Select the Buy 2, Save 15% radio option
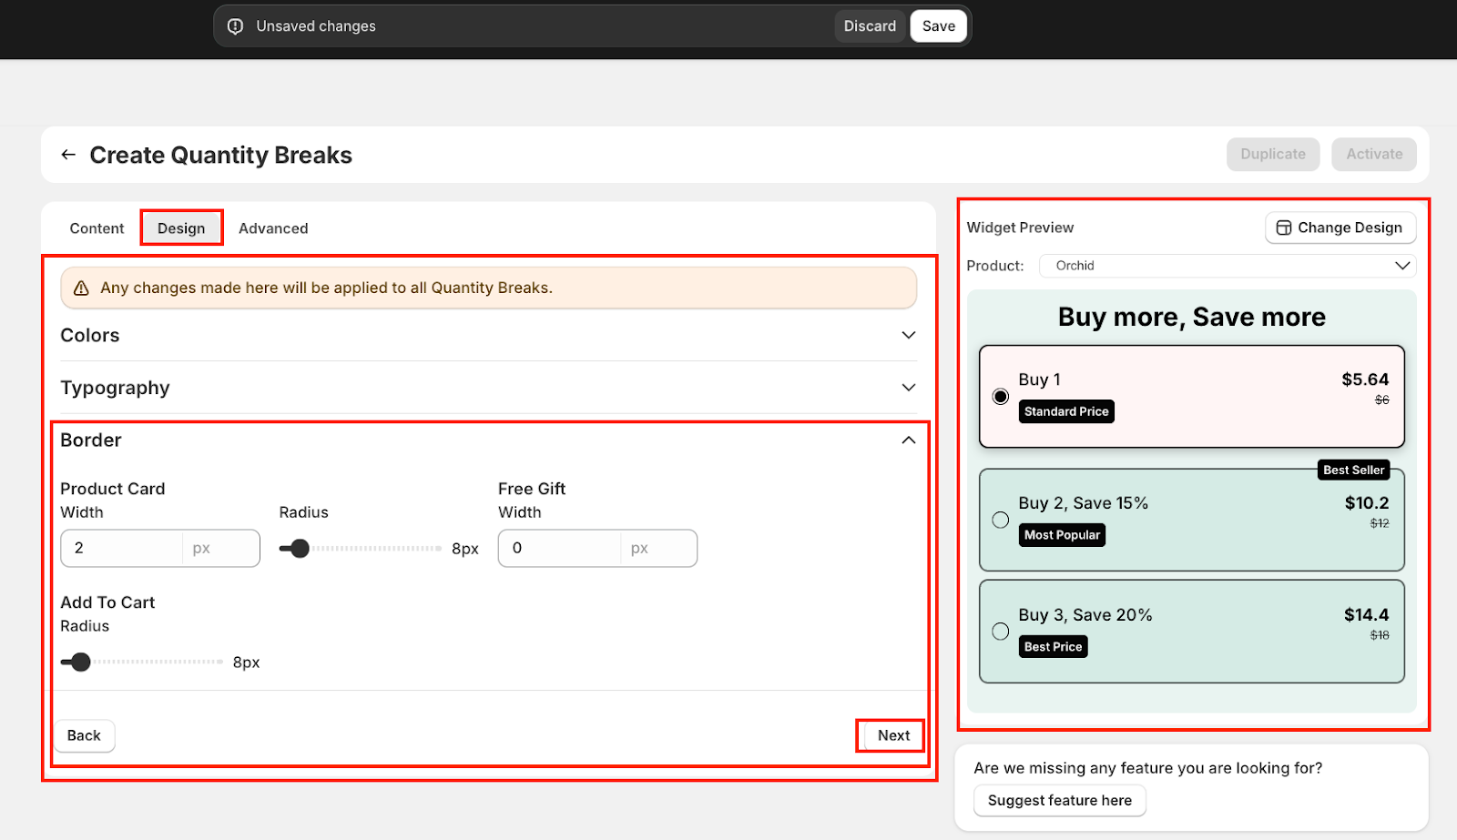 [1000, 521]
